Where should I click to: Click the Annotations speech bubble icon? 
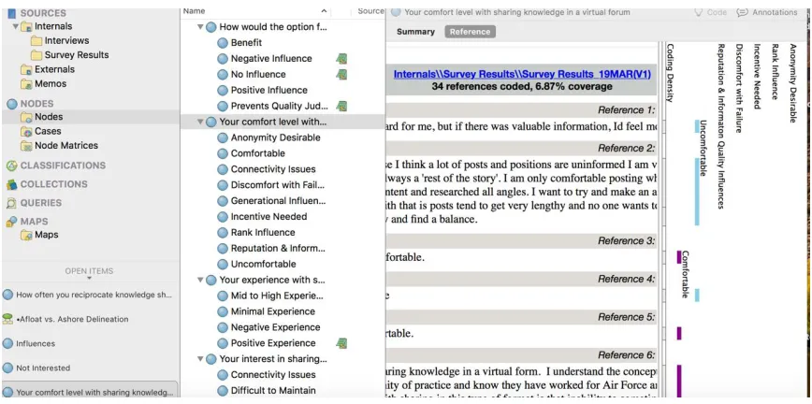(x=742, y=12)
